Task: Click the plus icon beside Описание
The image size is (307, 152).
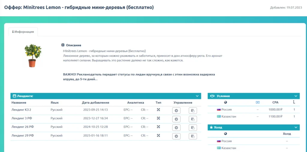Action: click(63, 45)
